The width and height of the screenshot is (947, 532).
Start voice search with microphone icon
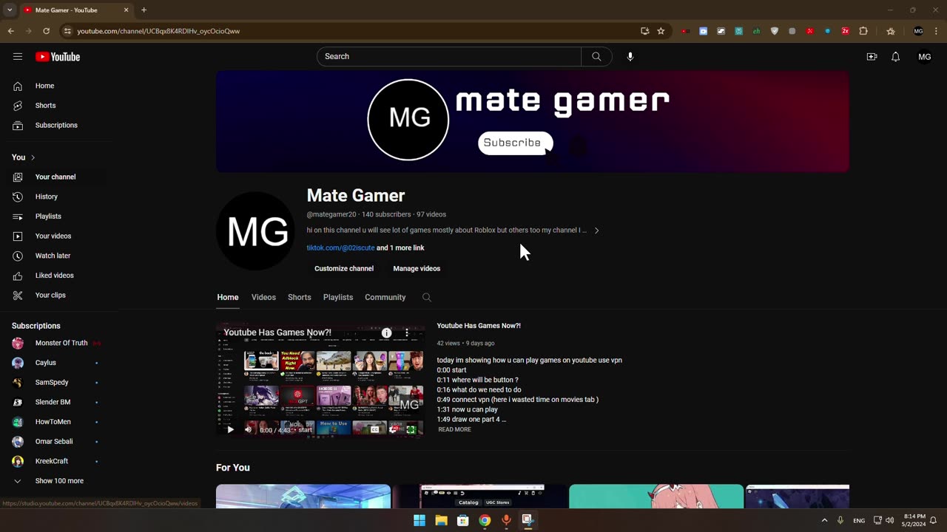(630, 57)
